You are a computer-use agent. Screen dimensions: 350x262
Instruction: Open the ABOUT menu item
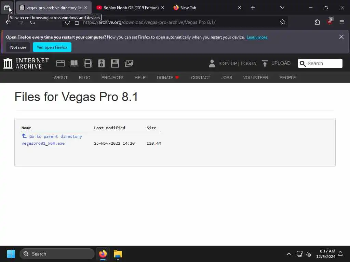point(61,77)
